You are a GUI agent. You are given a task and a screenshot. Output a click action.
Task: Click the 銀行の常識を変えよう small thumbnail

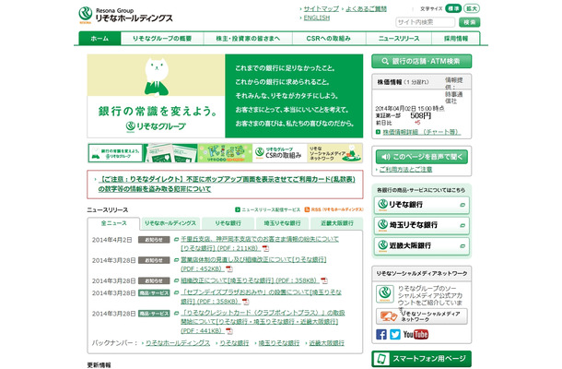click(x=115, y=153)
